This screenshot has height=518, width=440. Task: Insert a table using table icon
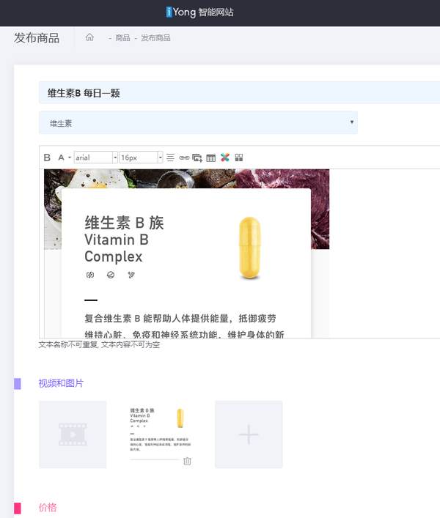point(211,158)
